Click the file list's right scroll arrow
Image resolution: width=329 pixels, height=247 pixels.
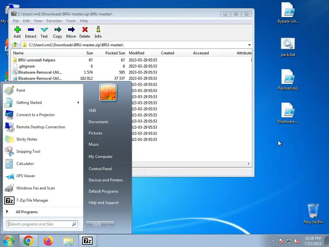(x=249, y=164)
